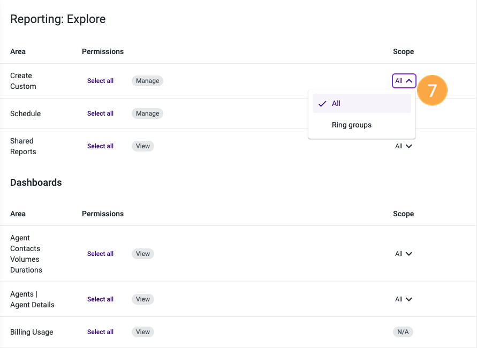Collapse the Create Custom scope dropdown

404,80
